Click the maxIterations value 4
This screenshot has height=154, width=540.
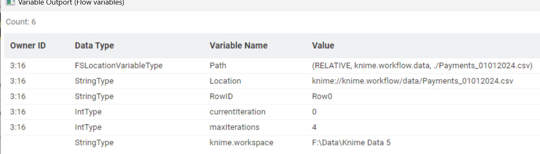tap(315, 127)
